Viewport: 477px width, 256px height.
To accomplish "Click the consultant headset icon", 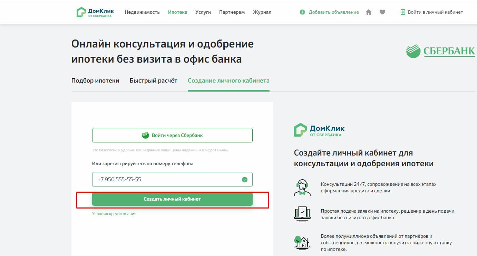I will coord(302,187).
